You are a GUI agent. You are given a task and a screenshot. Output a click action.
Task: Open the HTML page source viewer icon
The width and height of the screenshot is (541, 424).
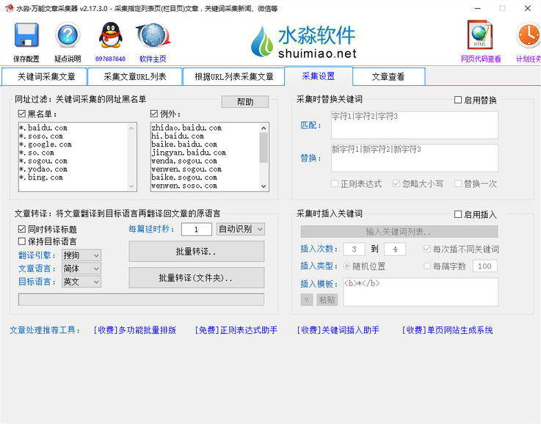(480, 36)
